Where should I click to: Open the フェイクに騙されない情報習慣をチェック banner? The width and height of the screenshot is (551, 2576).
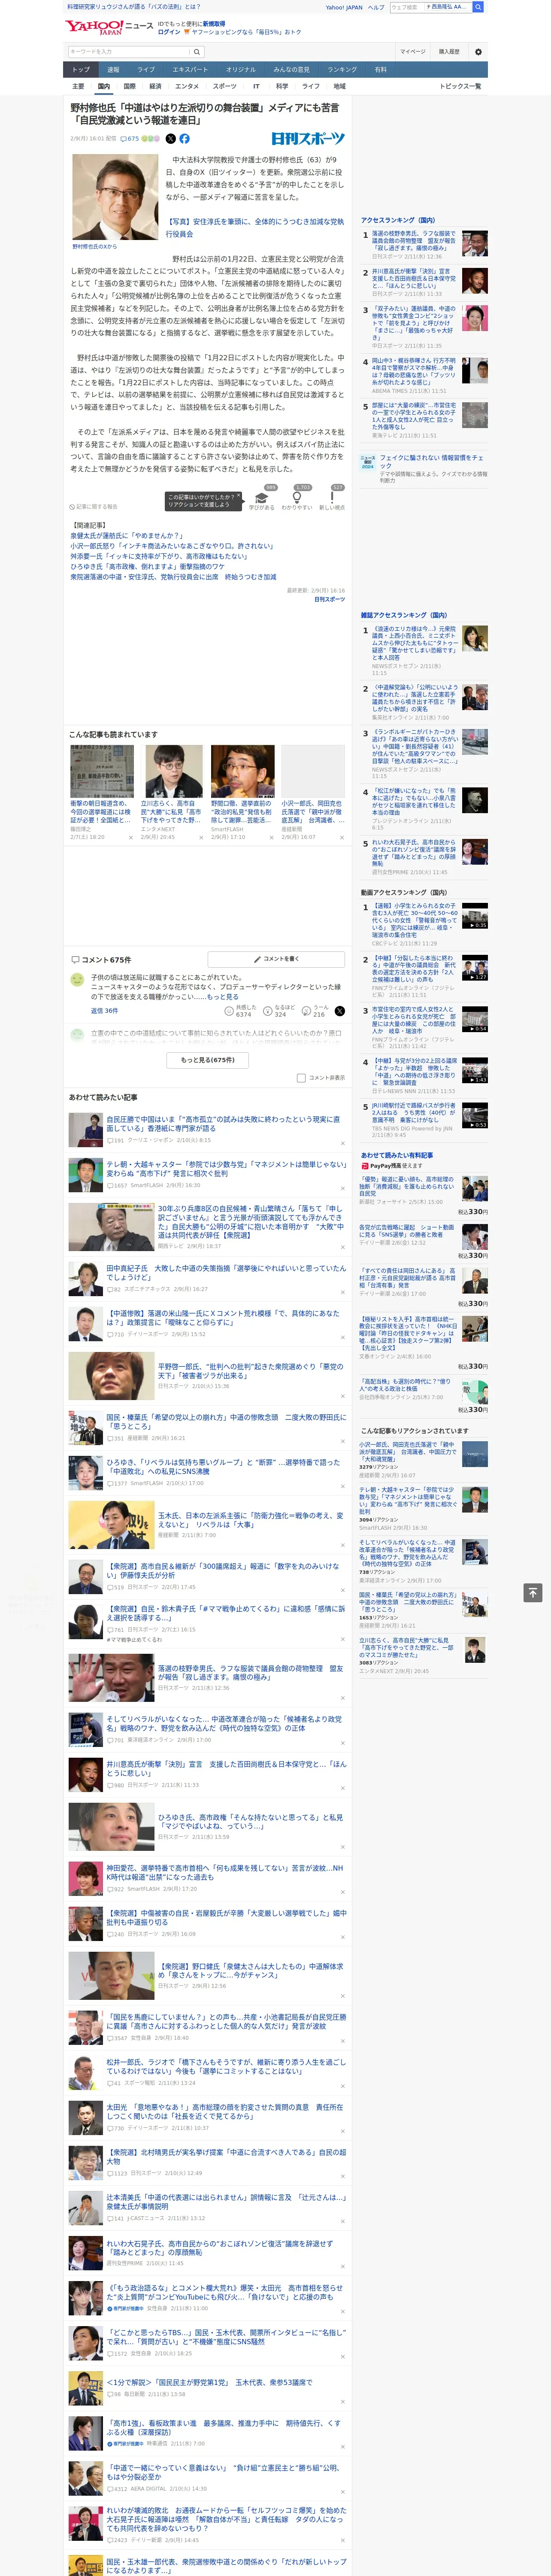424,468
